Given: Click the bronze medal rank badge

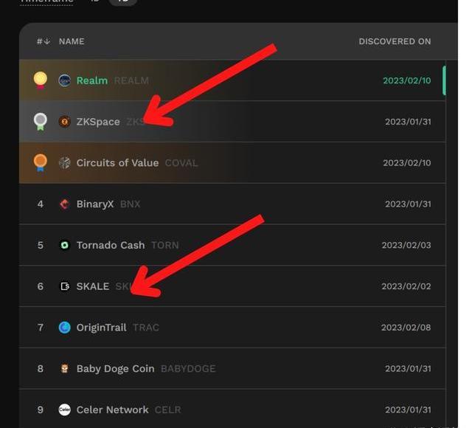Looking at the screenshot, I should 41,162.
